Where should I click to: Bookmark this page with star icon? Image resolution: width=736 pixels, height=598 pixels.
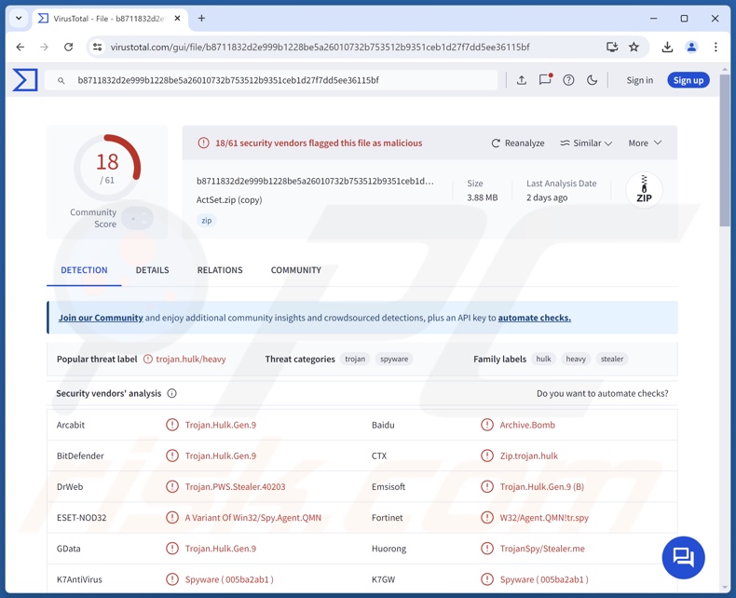tap(634, 47)
